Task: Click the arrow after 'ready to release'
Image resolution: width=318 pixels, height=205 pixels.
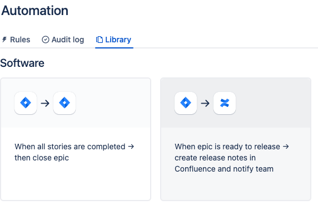Action: coord(286,147)
